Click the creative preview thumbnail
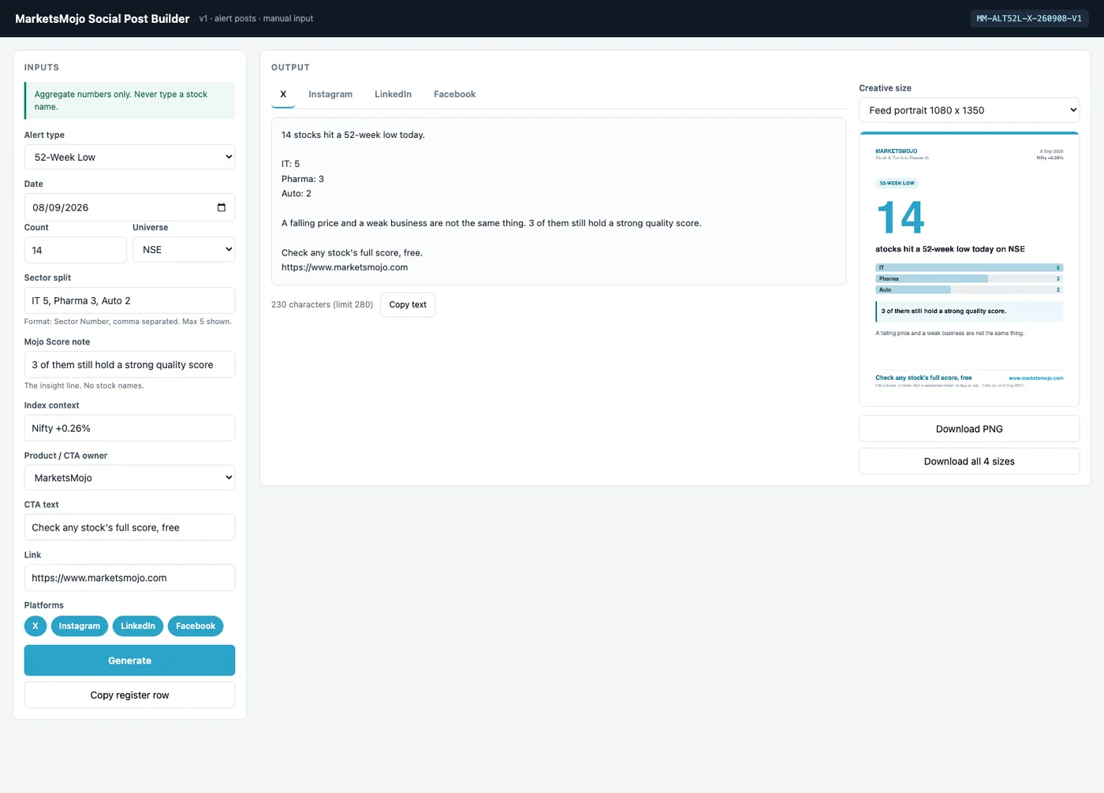 pos(969,269)
